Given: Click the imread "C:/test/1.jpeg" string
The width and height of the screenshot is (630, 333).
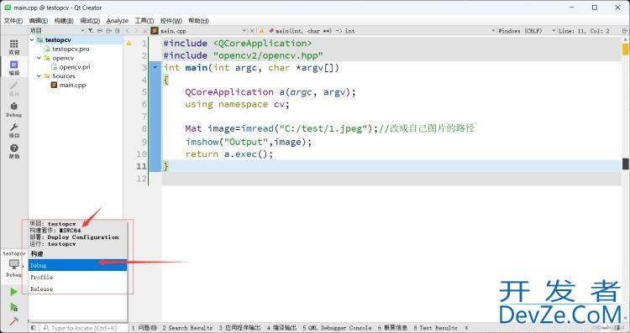Looking at the screenshot, I should click(x=323, y=129).
